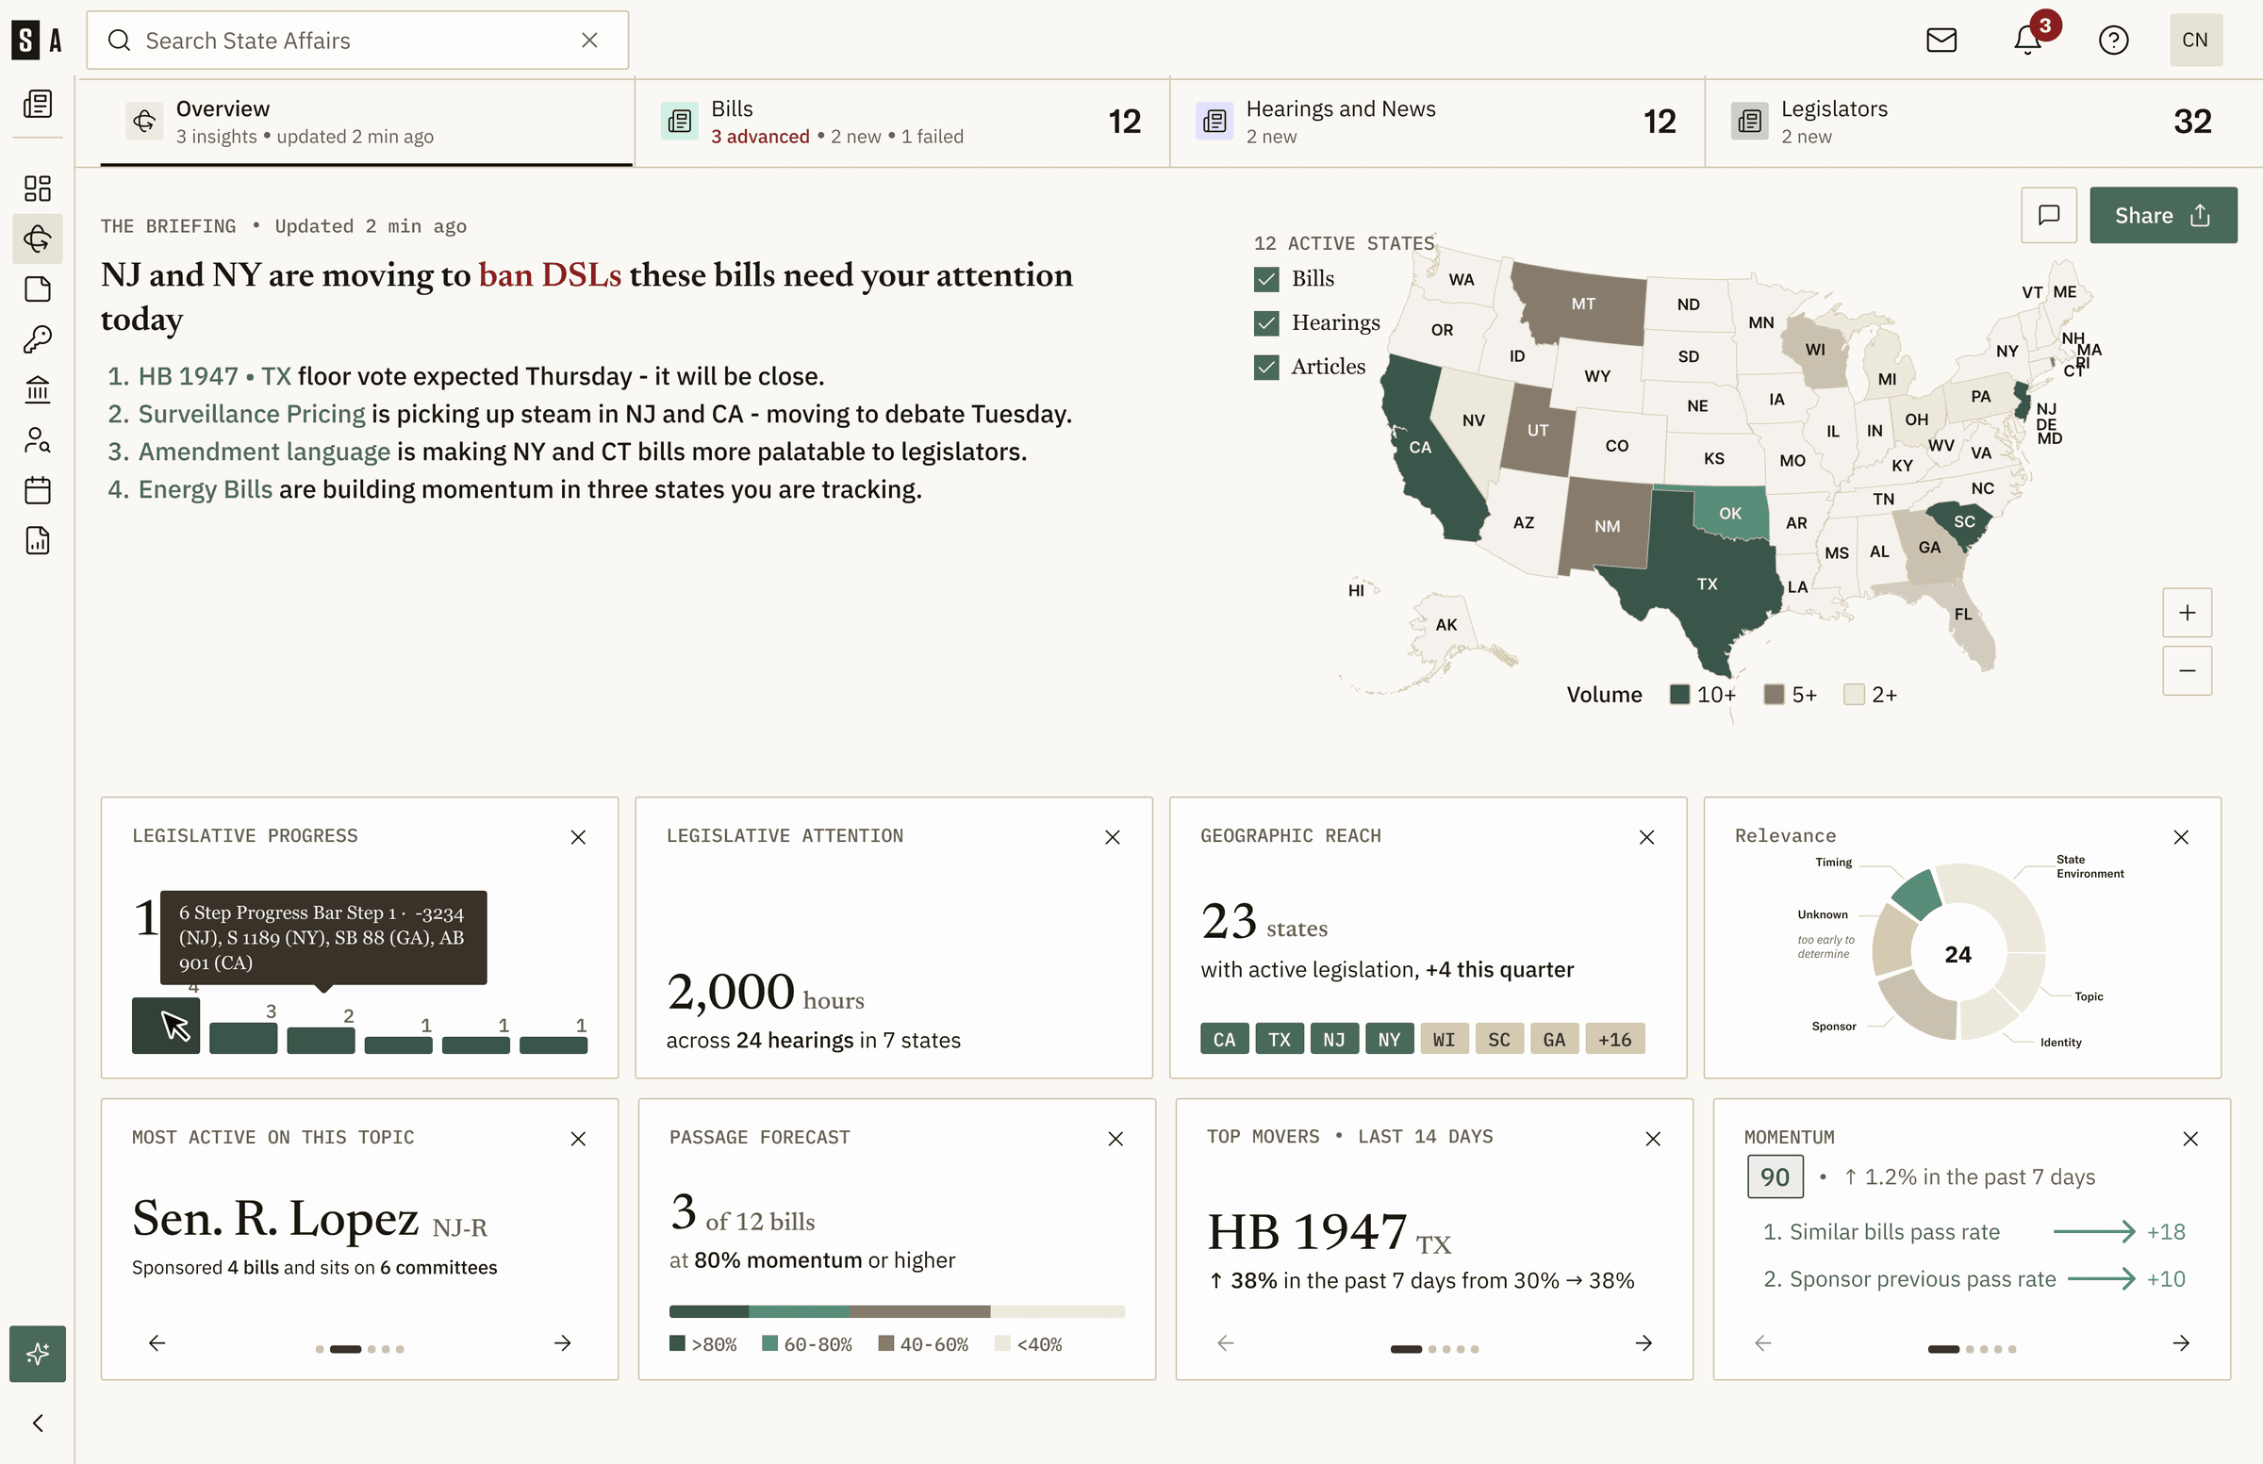Click the State Affairs SA logo
The width and height of the screenshot is (2263, 1464).
click(x=37, y=40)
